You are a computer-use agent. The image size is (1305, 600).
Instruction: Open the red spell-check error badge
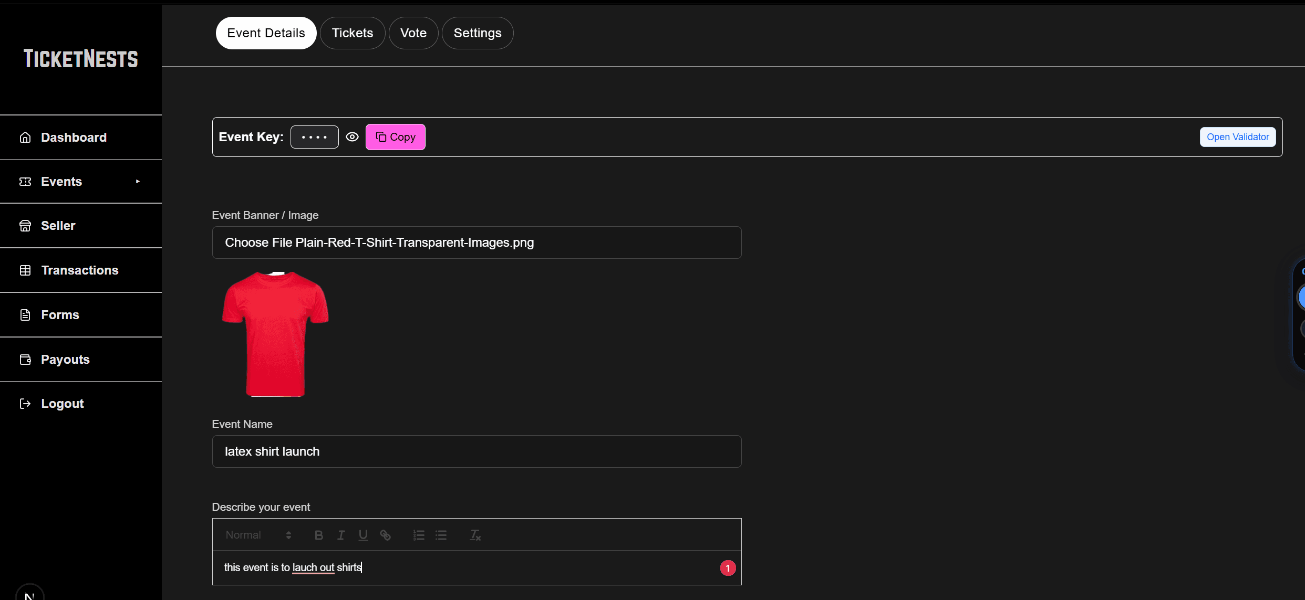[x=728, y=568]
